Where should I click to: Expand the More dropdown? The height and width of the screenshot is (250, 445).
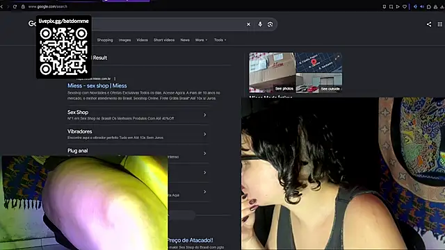tap(201, 40)
